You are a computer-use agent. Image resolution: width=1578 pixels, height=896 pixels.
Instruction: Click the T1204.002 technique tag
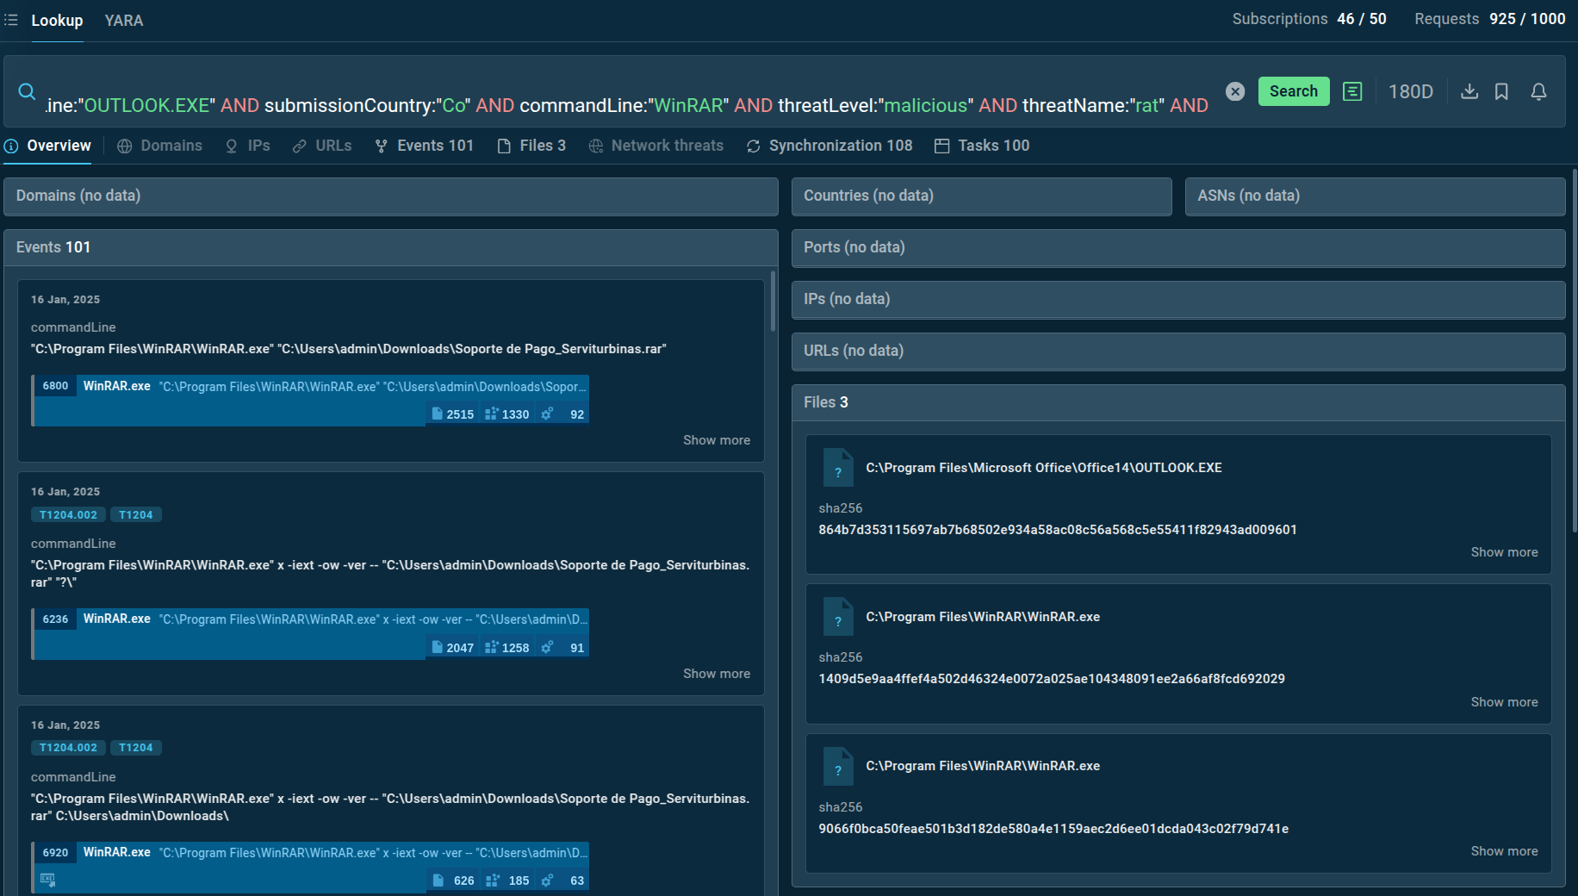[x=68, y=515]
